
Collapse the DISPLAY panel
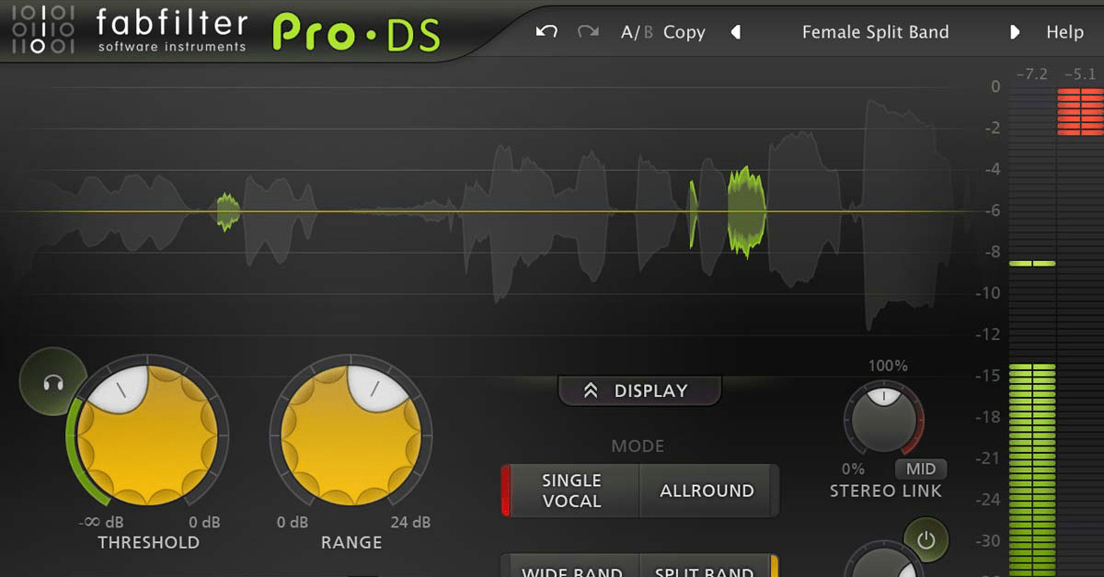(x=638, y=390)
